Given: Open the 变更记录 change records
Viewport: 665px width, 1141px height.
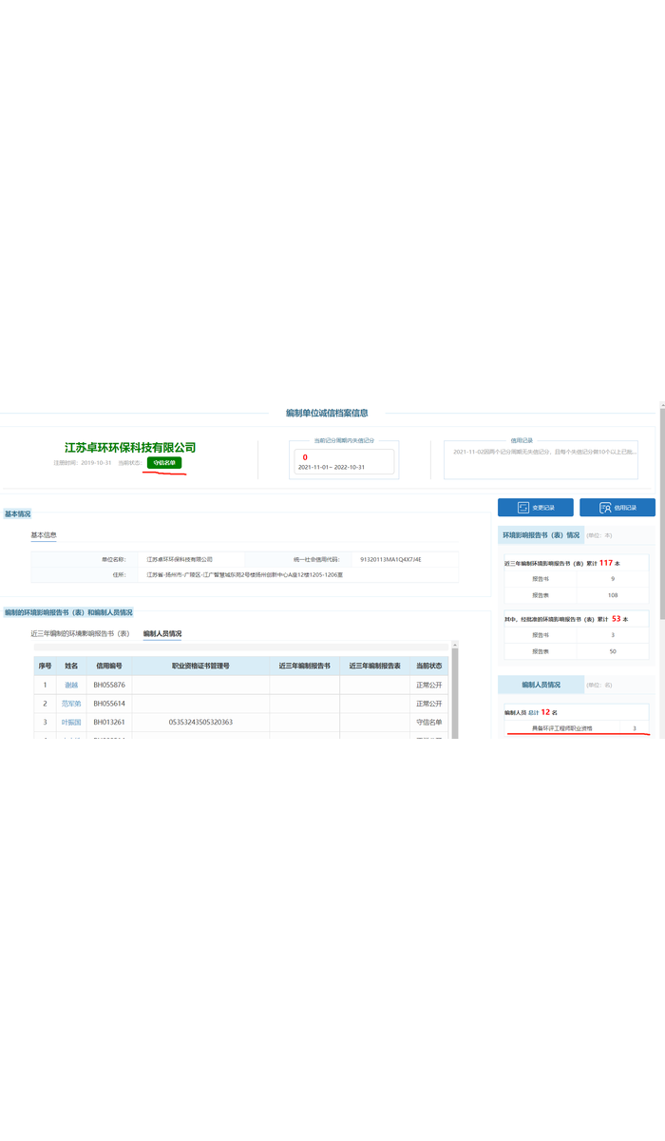Looking at the screenshot, I should pos(536,508).
